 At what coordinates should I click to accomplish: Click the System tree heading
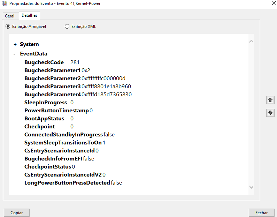point(29,44)
